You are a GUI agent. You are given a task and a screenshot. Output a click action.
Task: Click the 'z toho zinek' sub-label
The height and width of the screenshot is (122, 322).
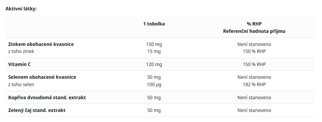click(x=21, y=52)
